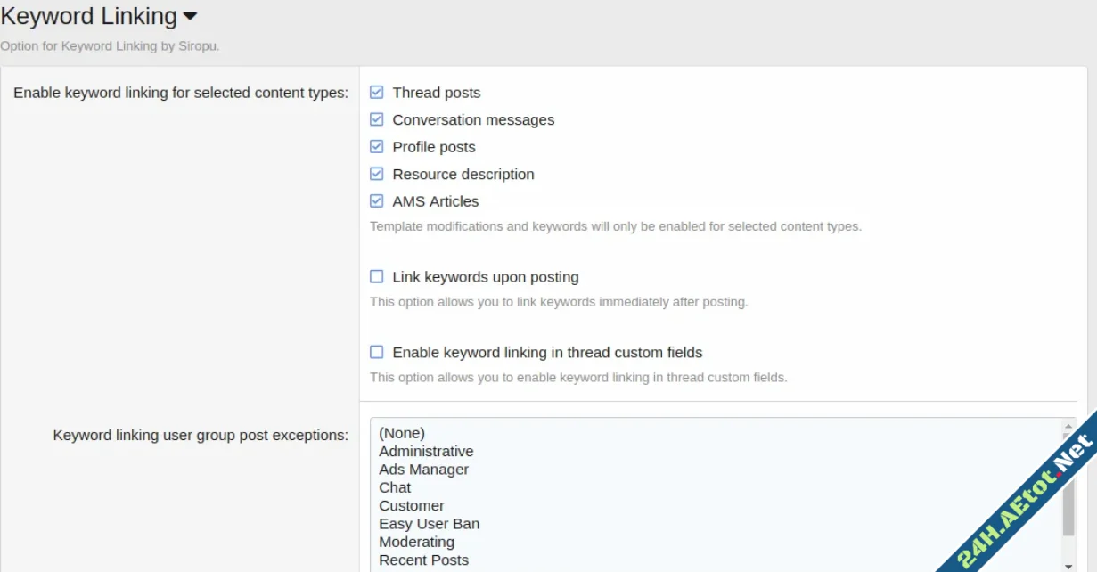Select Recent Posts in exceptions list

click(423, 560)
